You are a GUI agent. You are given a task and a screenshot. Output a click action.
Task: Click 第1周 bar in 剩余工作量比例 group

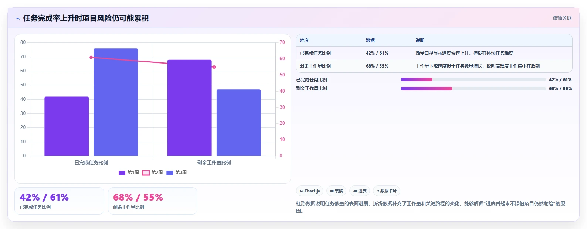pos(190,108)
